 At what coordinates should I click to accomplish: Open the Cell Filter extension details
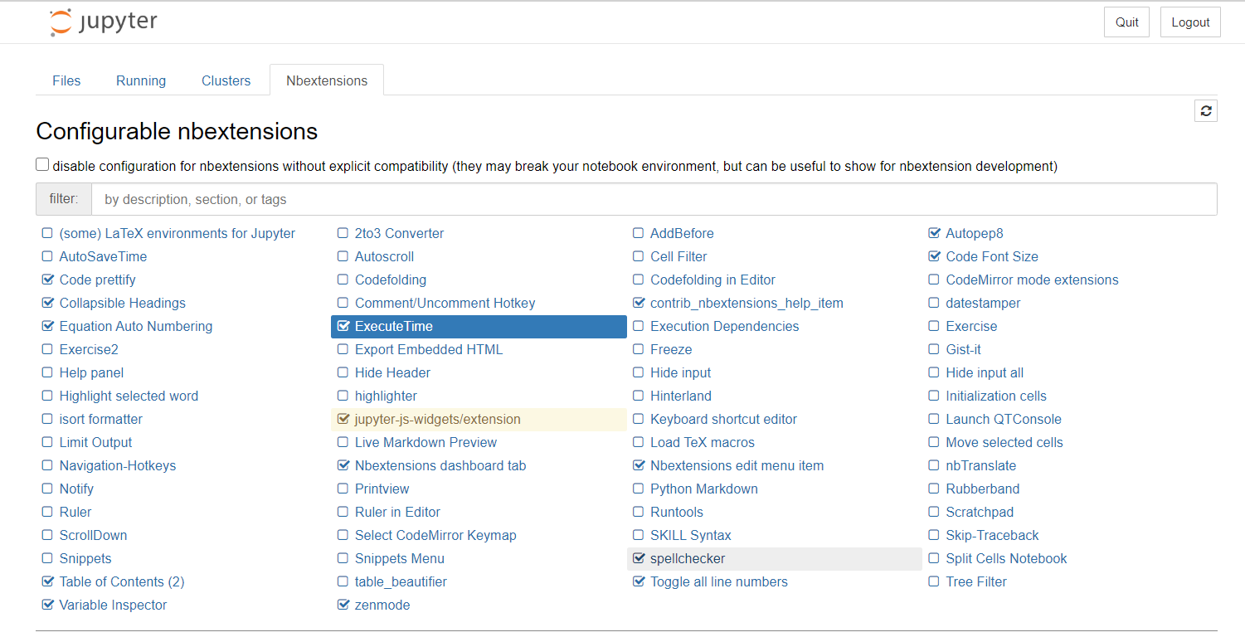pos(678,257)
